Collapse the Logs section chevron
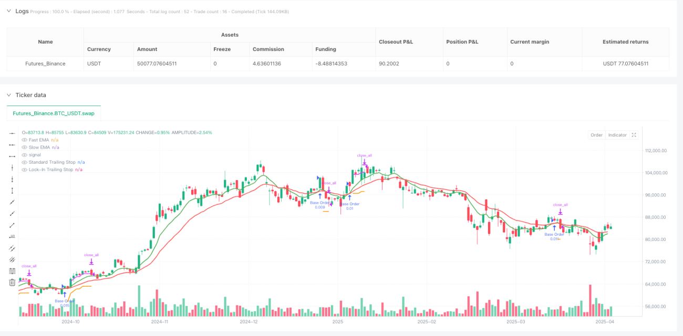This screenshot has height=336, width=683. click(x=9, y=11)
